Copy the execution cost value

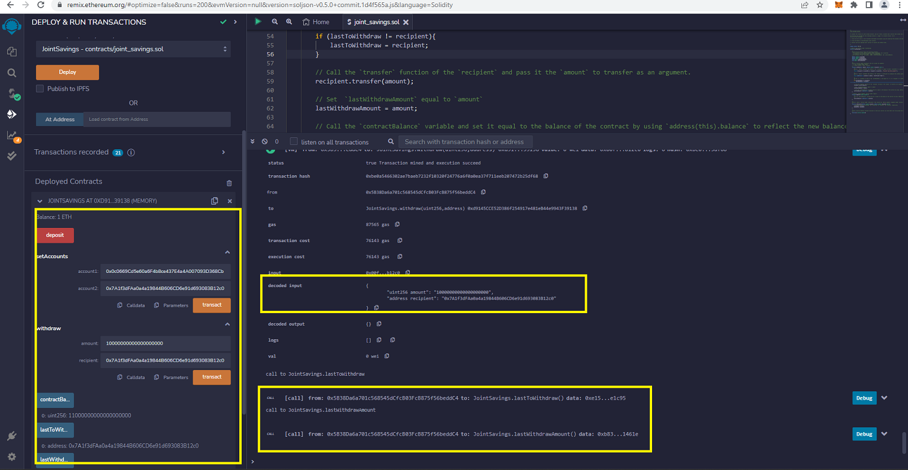pos(400,256)
